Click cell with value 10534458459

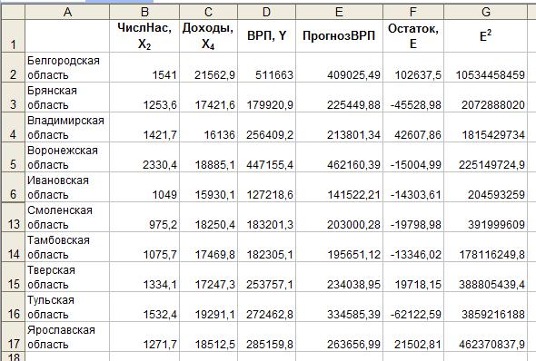[485, 67]
